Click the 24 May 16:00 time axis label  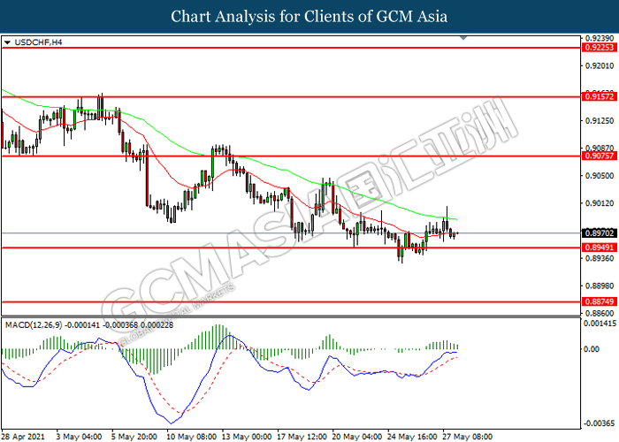tap(412, 437)
